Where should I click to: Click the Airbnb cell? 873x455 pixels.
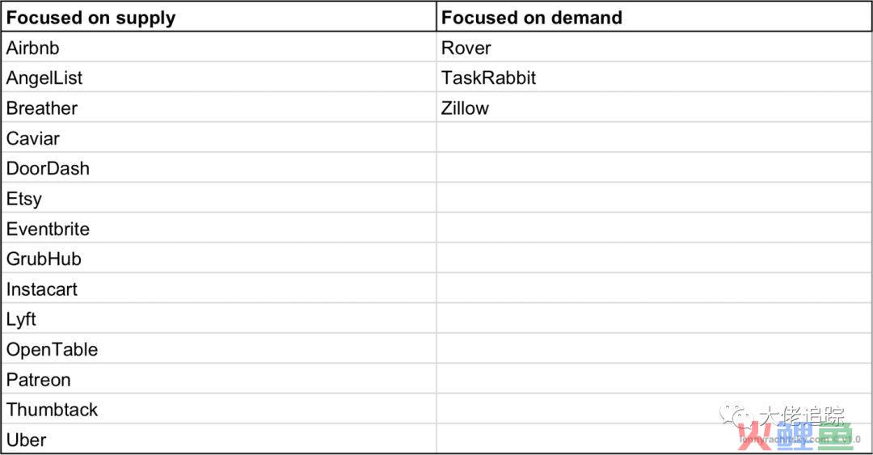click(218, 48)
